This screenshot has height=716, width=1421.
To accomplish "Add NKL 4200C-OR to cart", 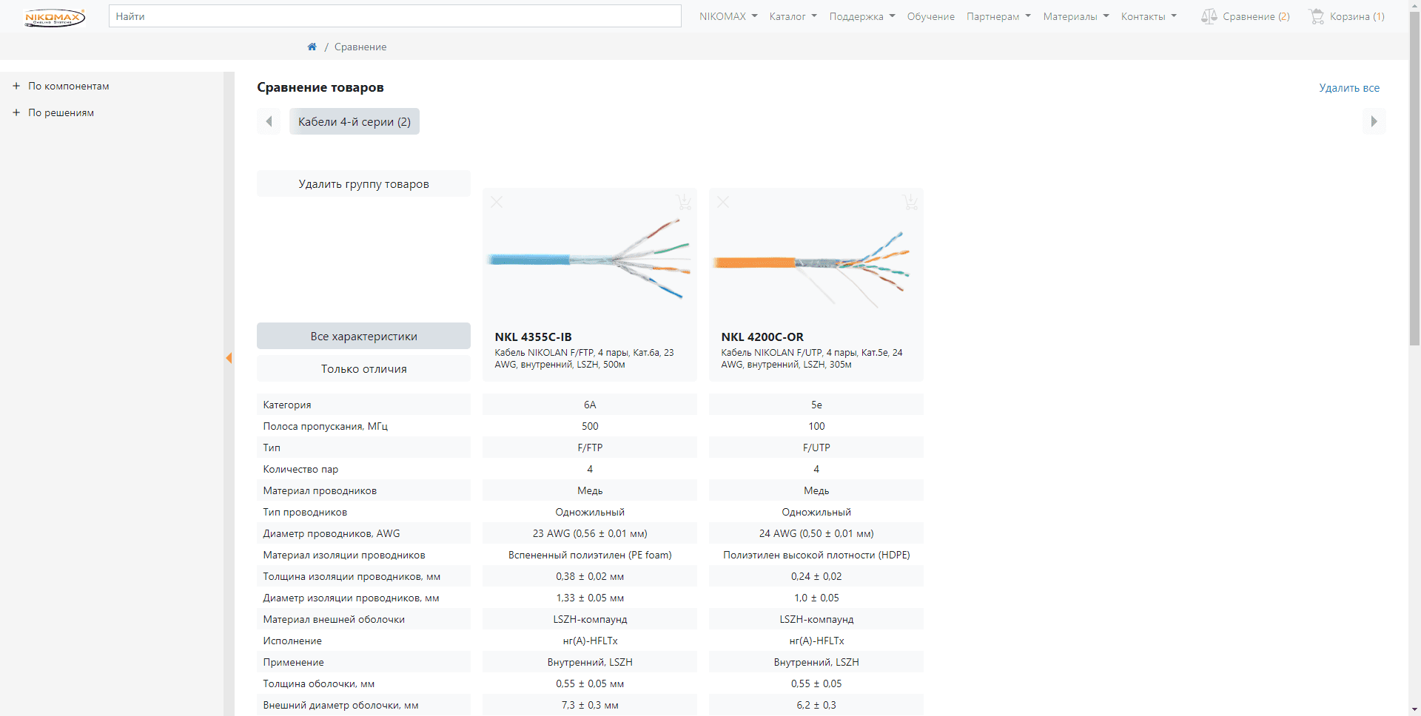I will pyautogui.click(x=910, y=201).
